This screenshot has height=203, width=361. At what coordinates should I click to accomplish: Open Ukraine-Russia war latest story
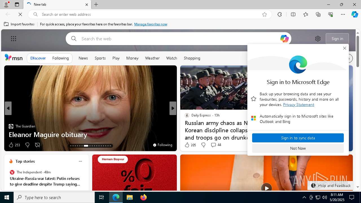pos(45,181)
